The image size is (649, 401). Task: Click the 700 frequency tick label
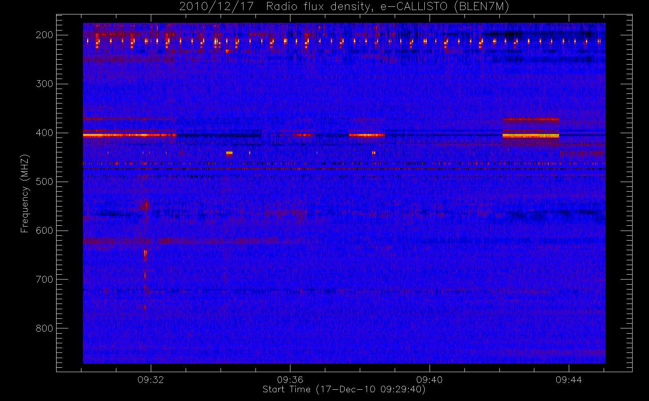click(45, 279)
